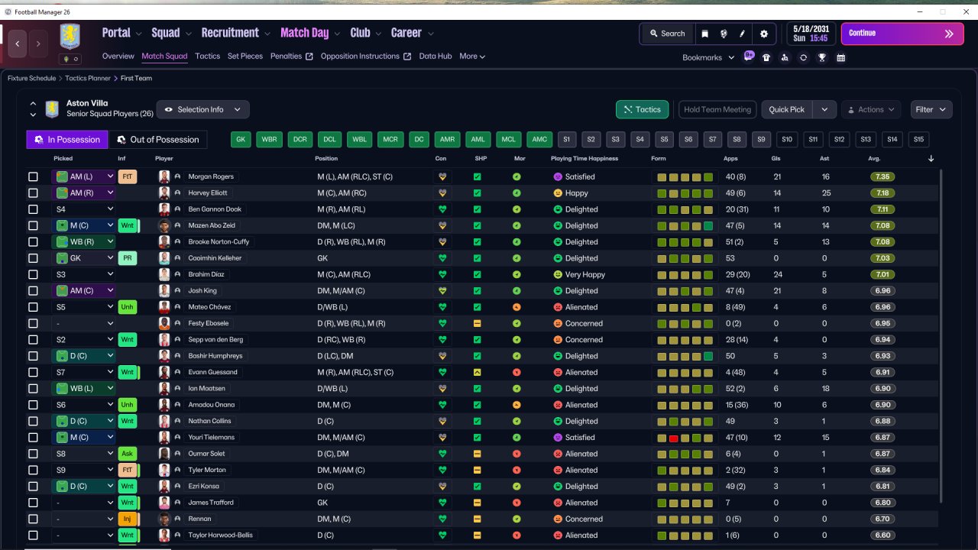Open the calendar bookmark icon
This screenshot has width=978, height=550.
[841, 57]
